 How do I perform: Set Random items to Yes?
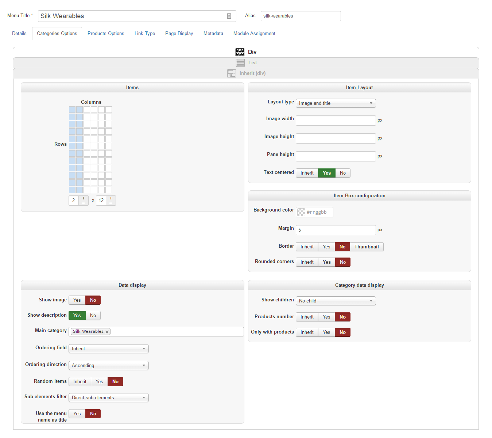click(99, 382)
